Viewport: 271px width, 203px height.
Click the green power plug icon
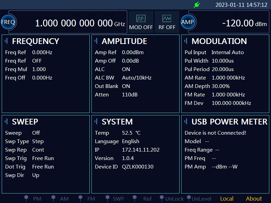point(197,5)
